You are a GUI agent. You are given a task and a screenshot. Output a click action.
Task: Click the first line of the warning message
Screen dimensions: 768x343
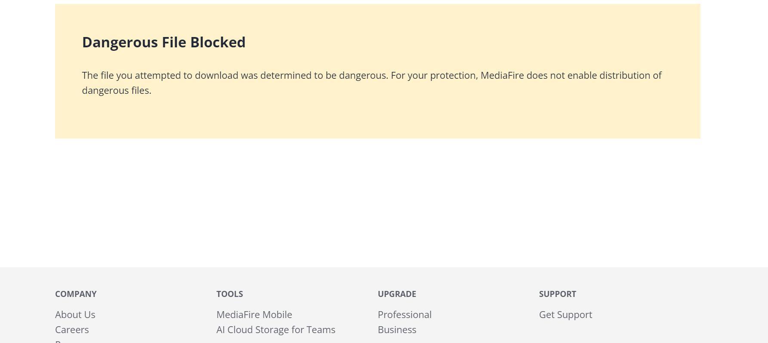click(x=372, y=75)
